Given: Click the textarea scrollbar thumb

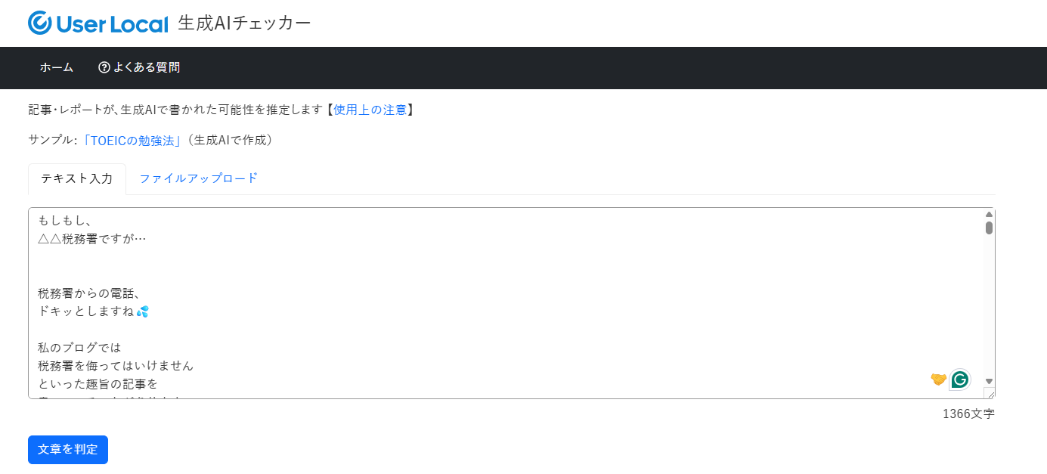Looking at the screenshot, I should tap(989, 228).
